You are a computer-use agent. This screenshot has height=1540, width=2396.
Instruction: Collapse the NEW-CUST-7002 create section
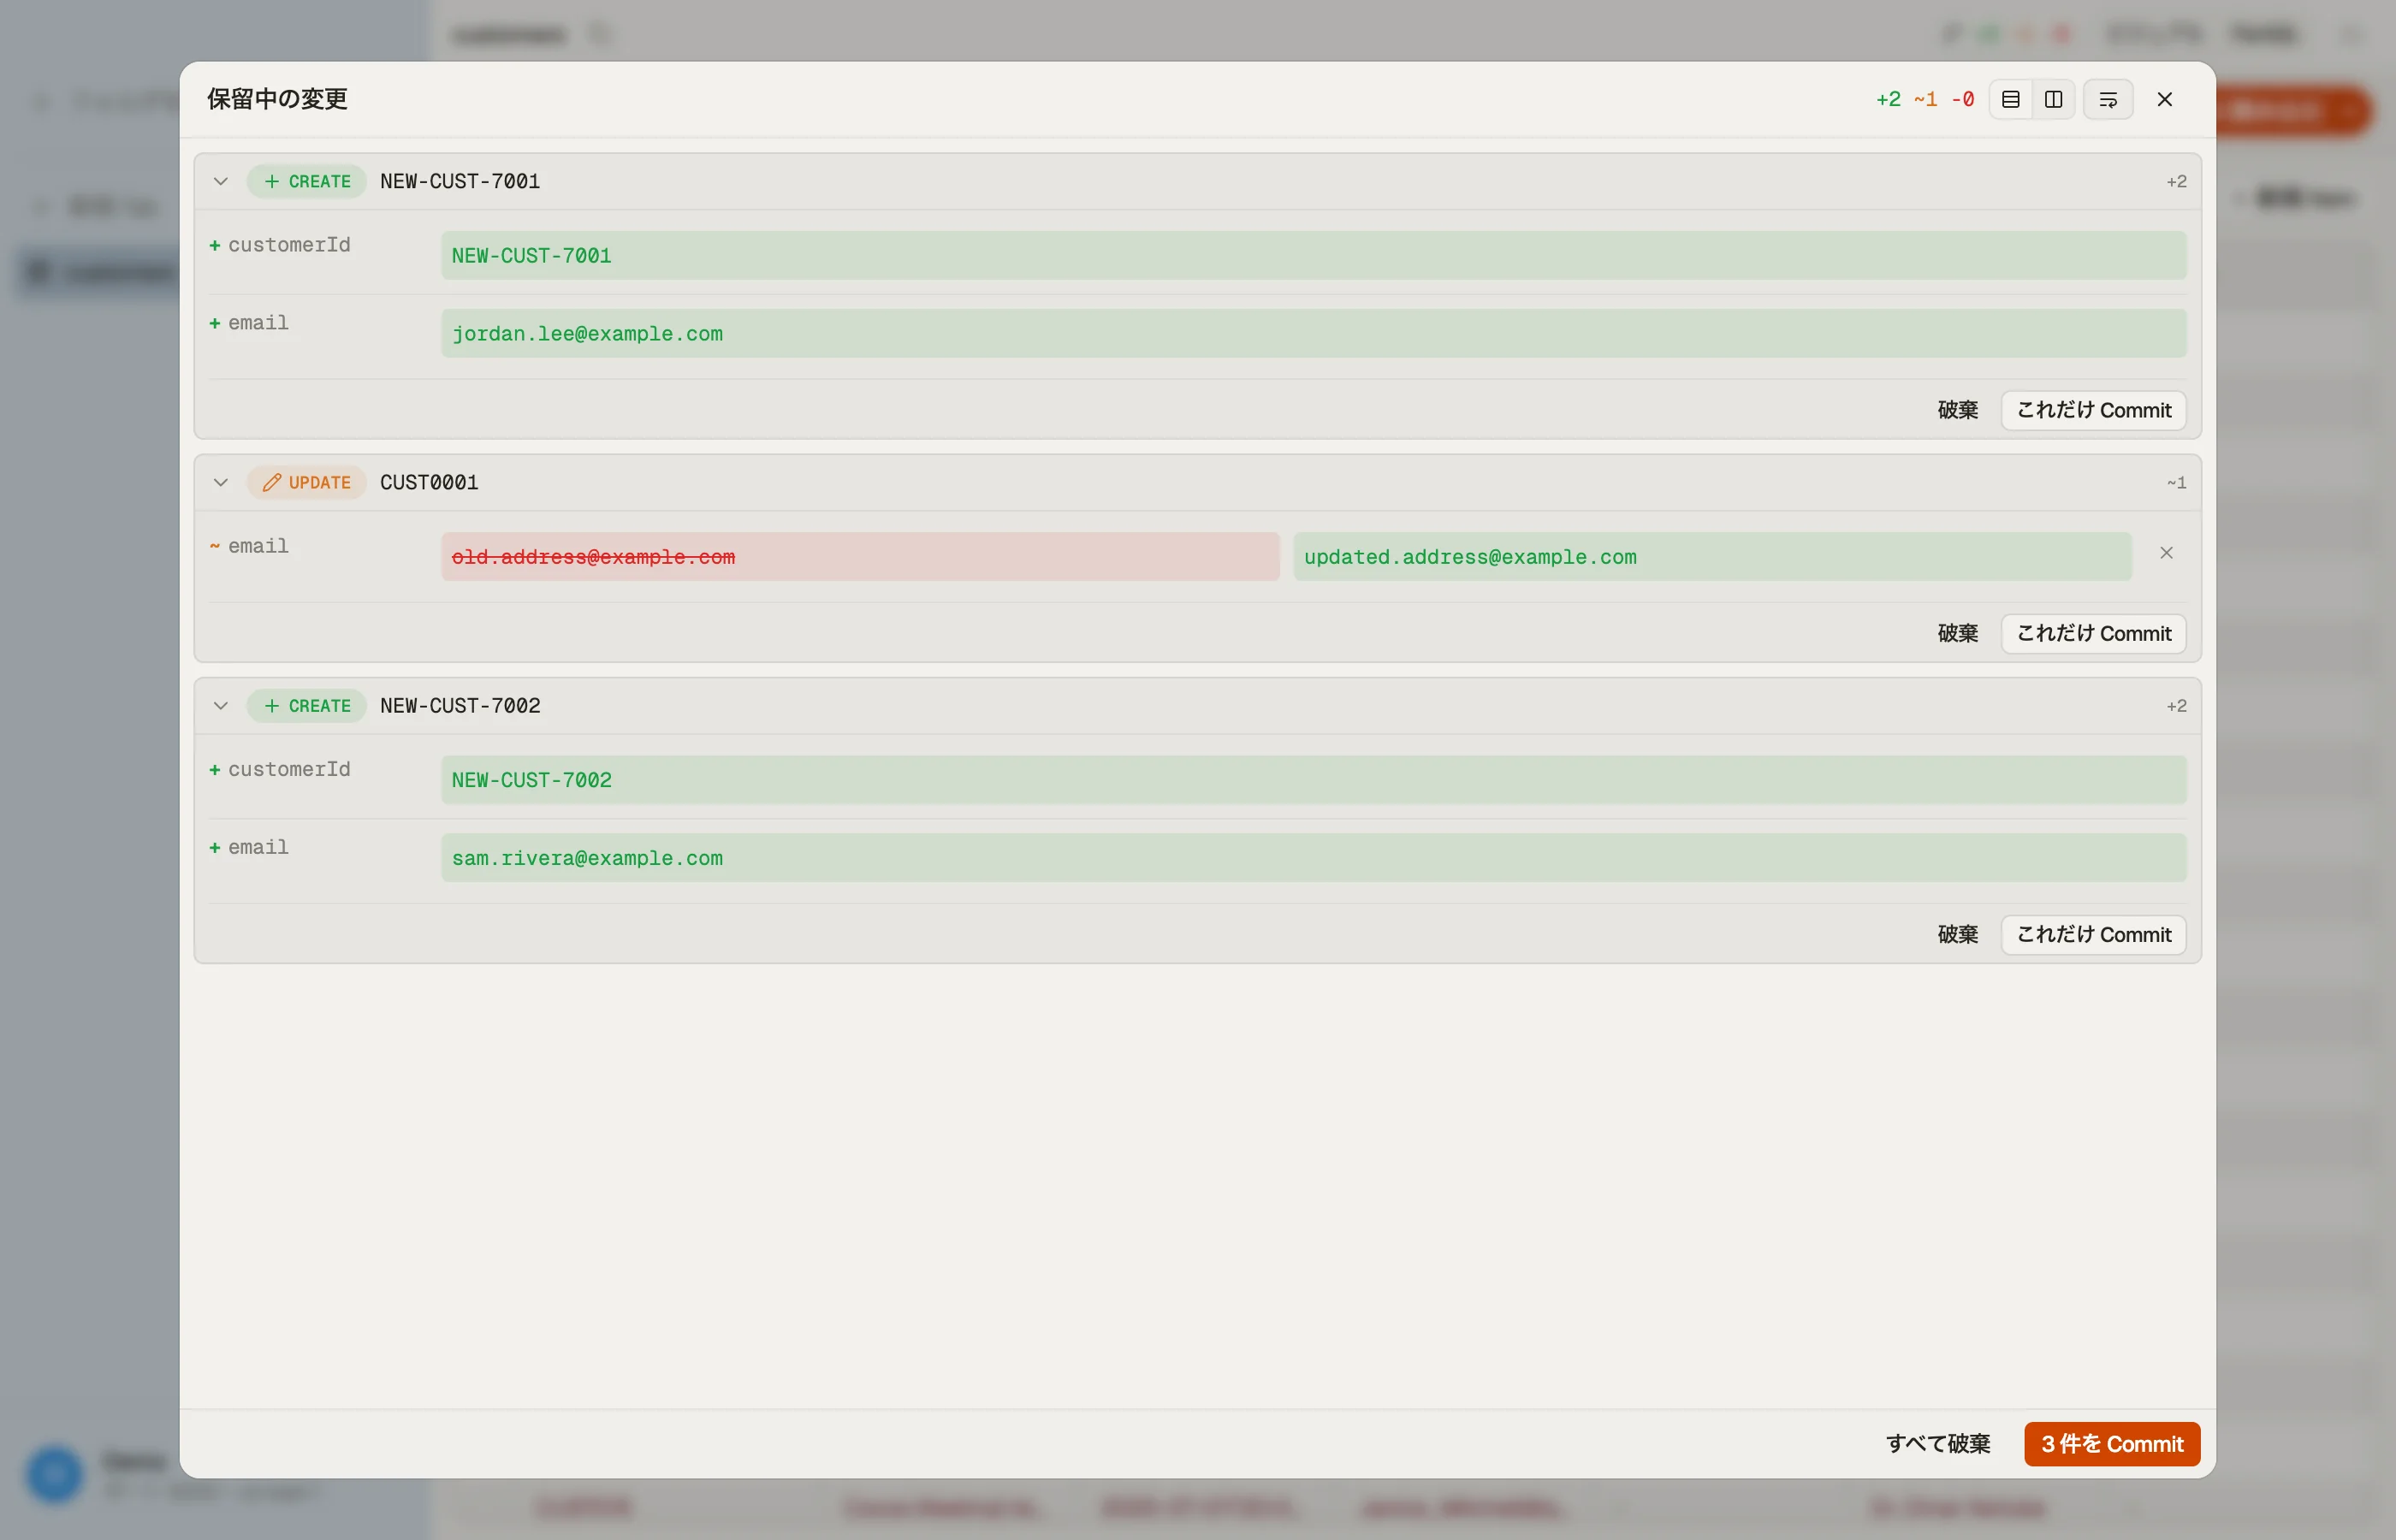click(221, 705)
